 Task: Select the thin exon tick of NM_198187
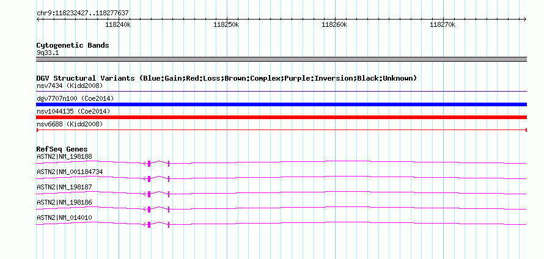169,194
